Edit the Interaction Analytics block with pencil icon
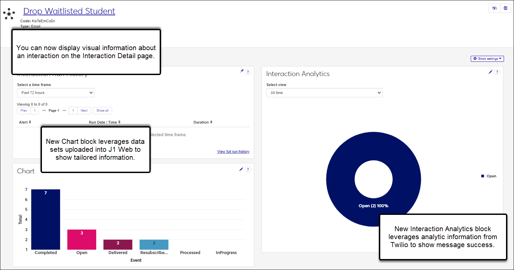514x270 pixels. click(x=490, y=72)
